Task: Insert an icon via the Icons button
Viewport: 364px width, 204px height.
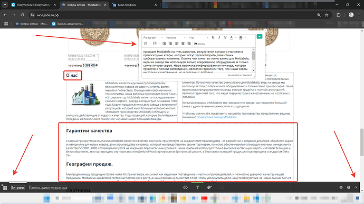Action: [x=199, y=44]
